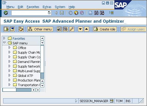Open the Menu menu
The width and height of the screenshot is (147, 106).
pos(10,7)
